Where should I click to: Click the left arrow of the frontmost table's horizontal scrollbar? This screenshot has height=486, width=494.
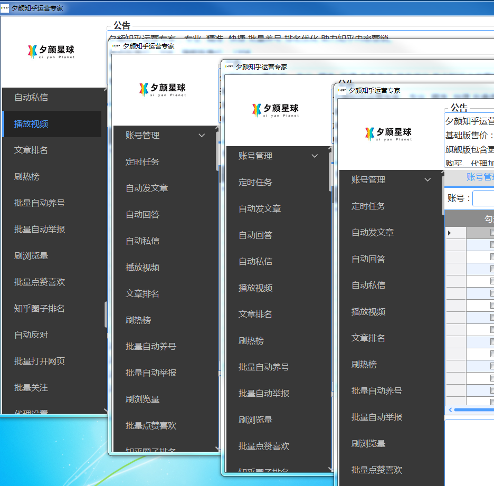450,409
